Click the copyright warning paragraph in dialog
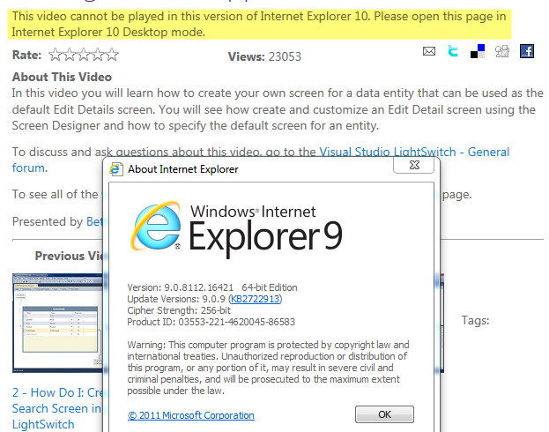 coord(268,368)
